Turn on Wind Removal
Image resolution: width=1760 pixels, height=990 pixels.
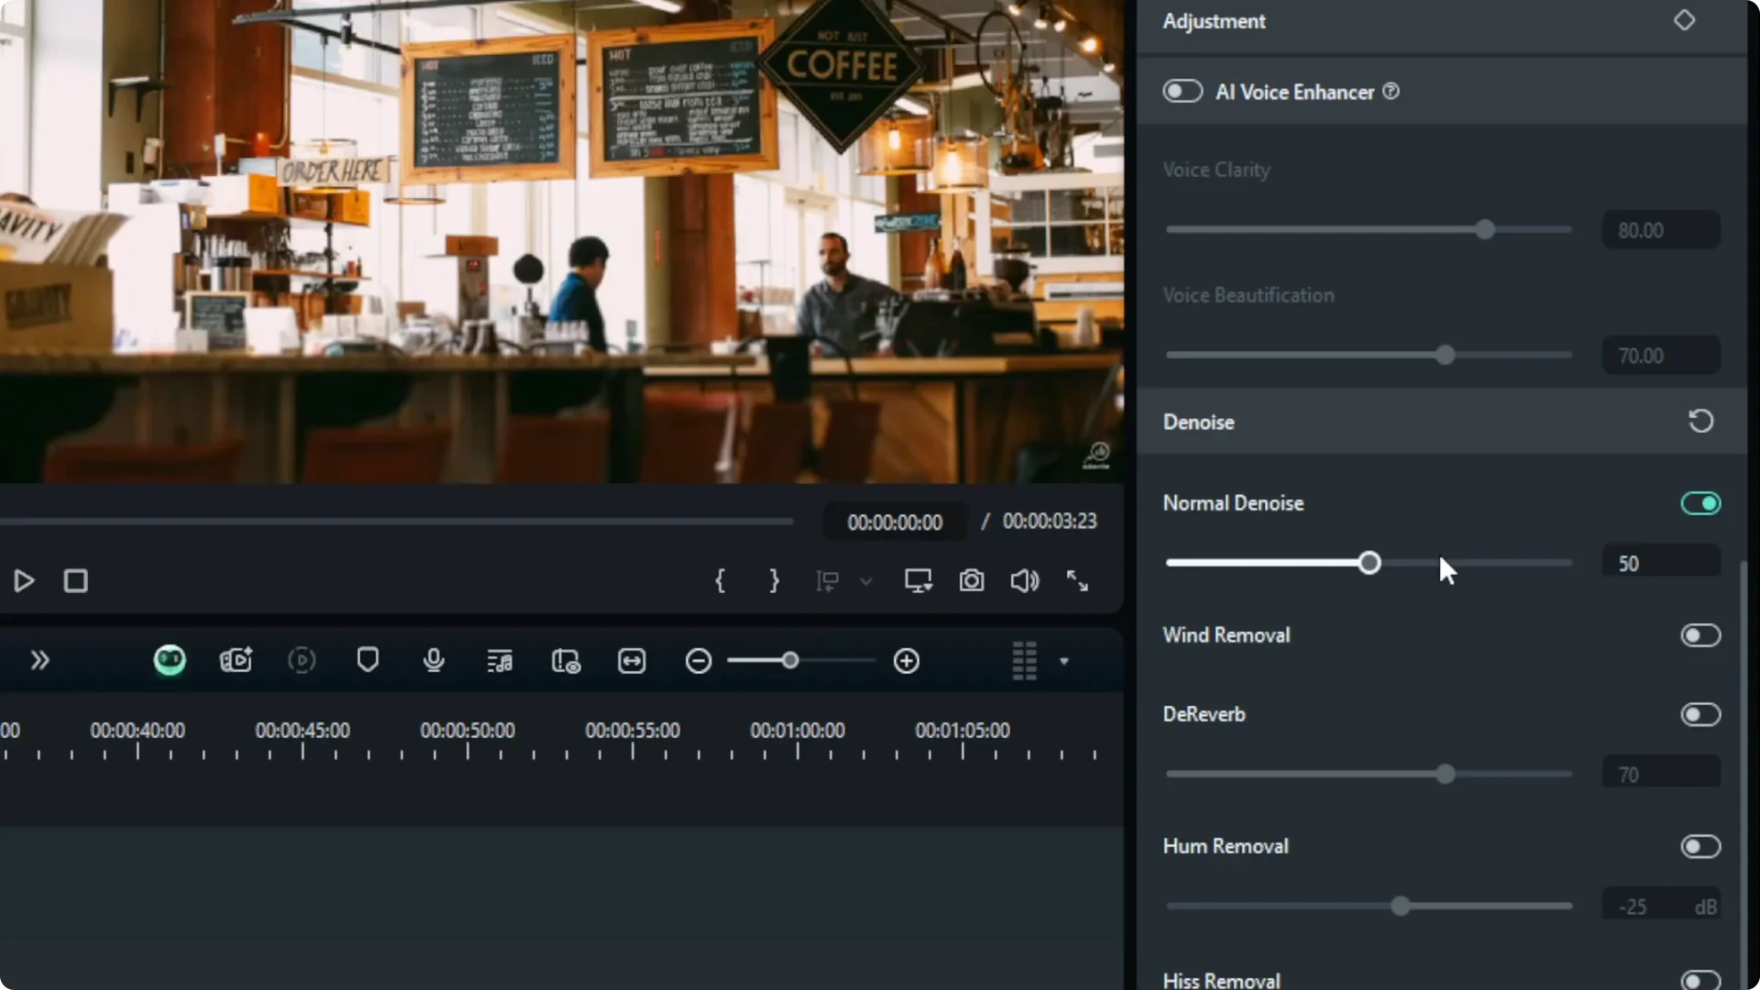click(x=1700, y=635)
